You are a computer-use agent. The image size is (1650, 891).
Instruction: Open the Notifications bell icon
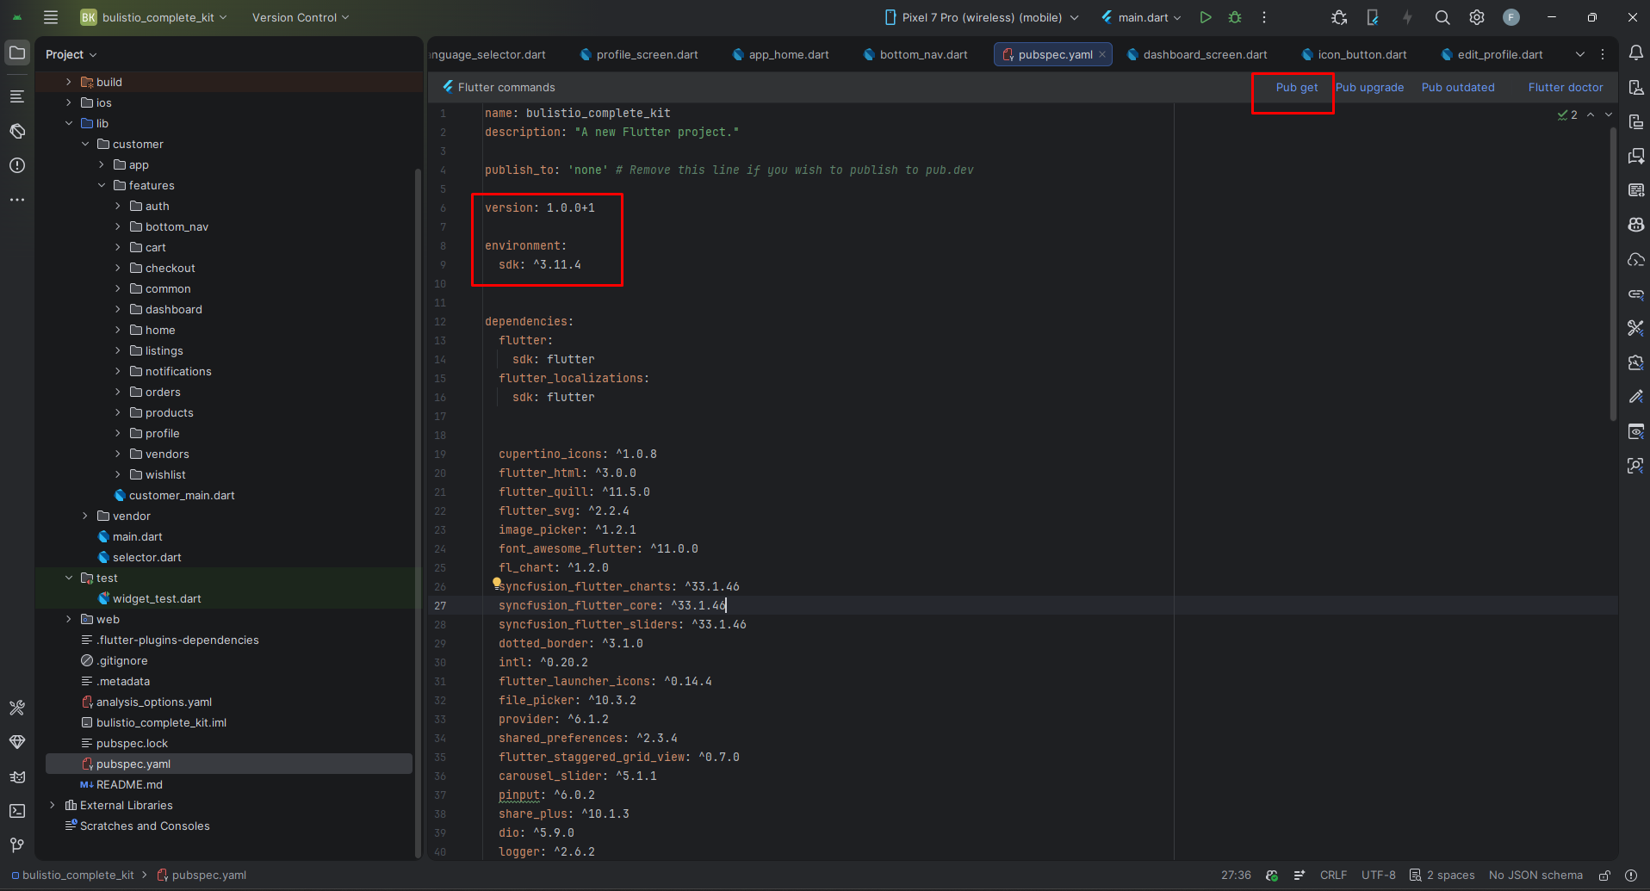point(1635,53)
